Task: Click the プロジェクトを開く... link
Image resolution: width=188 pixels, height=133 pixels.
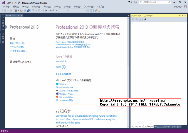Action: [18, 47]
